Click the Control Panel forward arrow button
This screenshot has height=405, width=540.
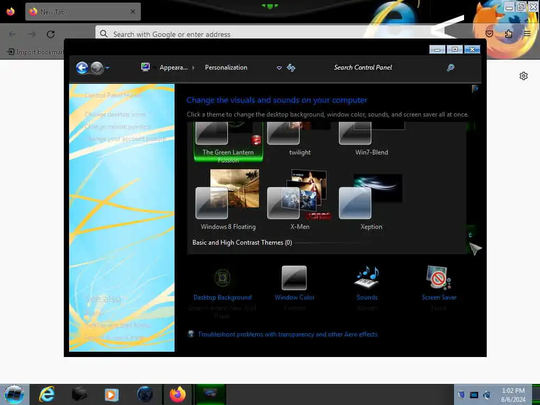(97, 68)
